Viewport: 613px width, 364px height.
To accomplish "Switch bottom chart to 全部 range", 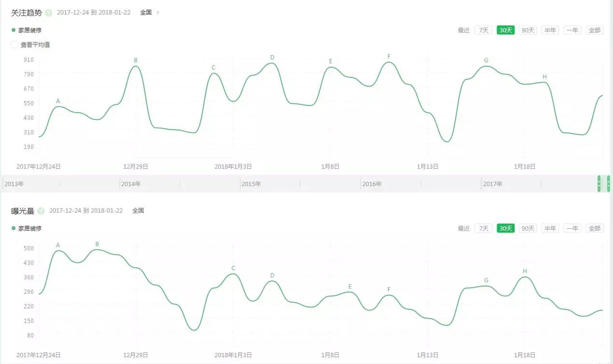I will coord(594,228).
